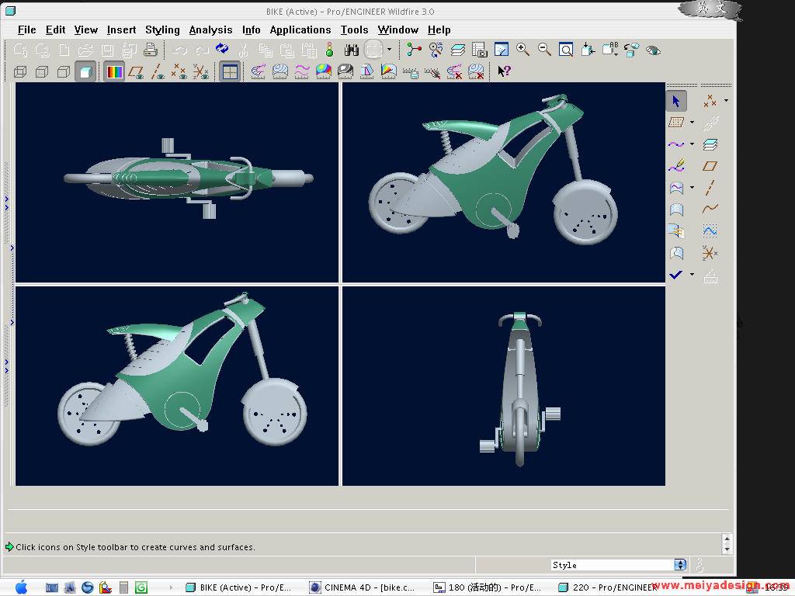
Task: Toggle datum planes display
Action: pyautogui.click(x=136, y=71)
